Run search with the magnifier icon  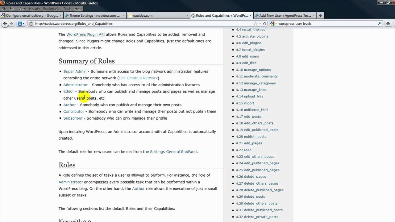[x=380, y=23]
